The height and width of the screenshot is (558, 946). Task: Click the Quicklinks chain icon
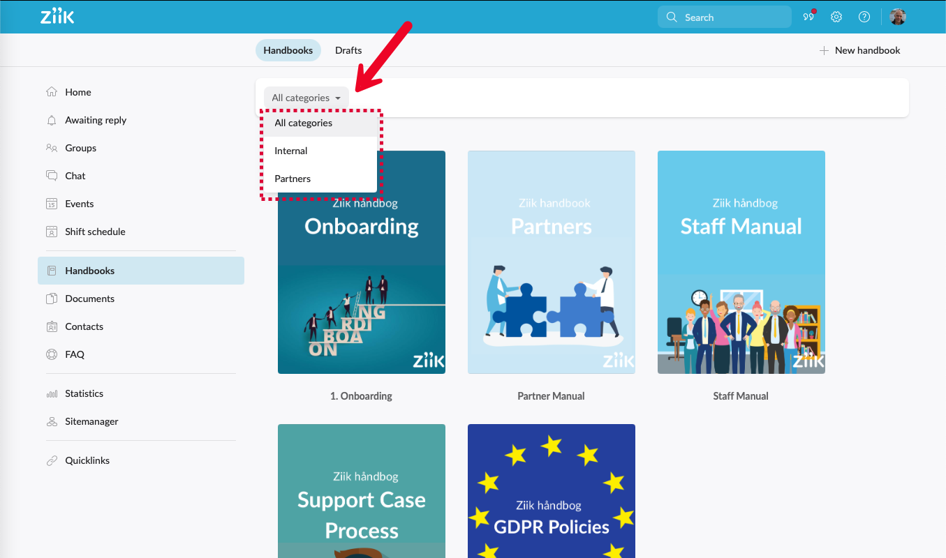point(52,460)
